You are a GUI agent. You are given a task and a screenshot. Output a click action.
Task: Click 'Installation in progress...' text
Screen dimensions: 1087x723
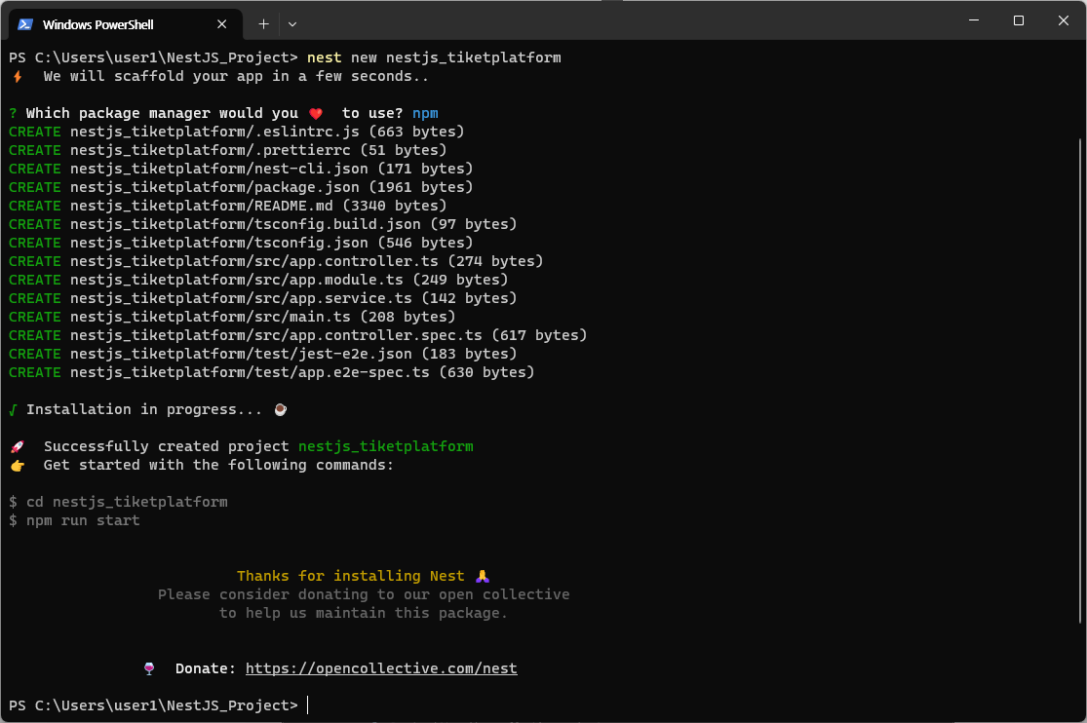144,409
